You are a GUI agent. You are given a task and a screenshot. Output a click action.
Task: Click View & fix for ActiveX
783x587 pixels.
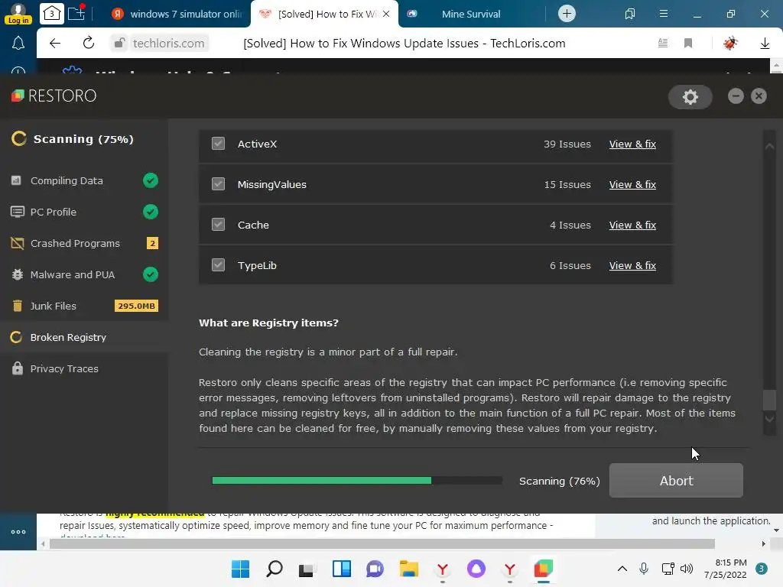(632, 144)
